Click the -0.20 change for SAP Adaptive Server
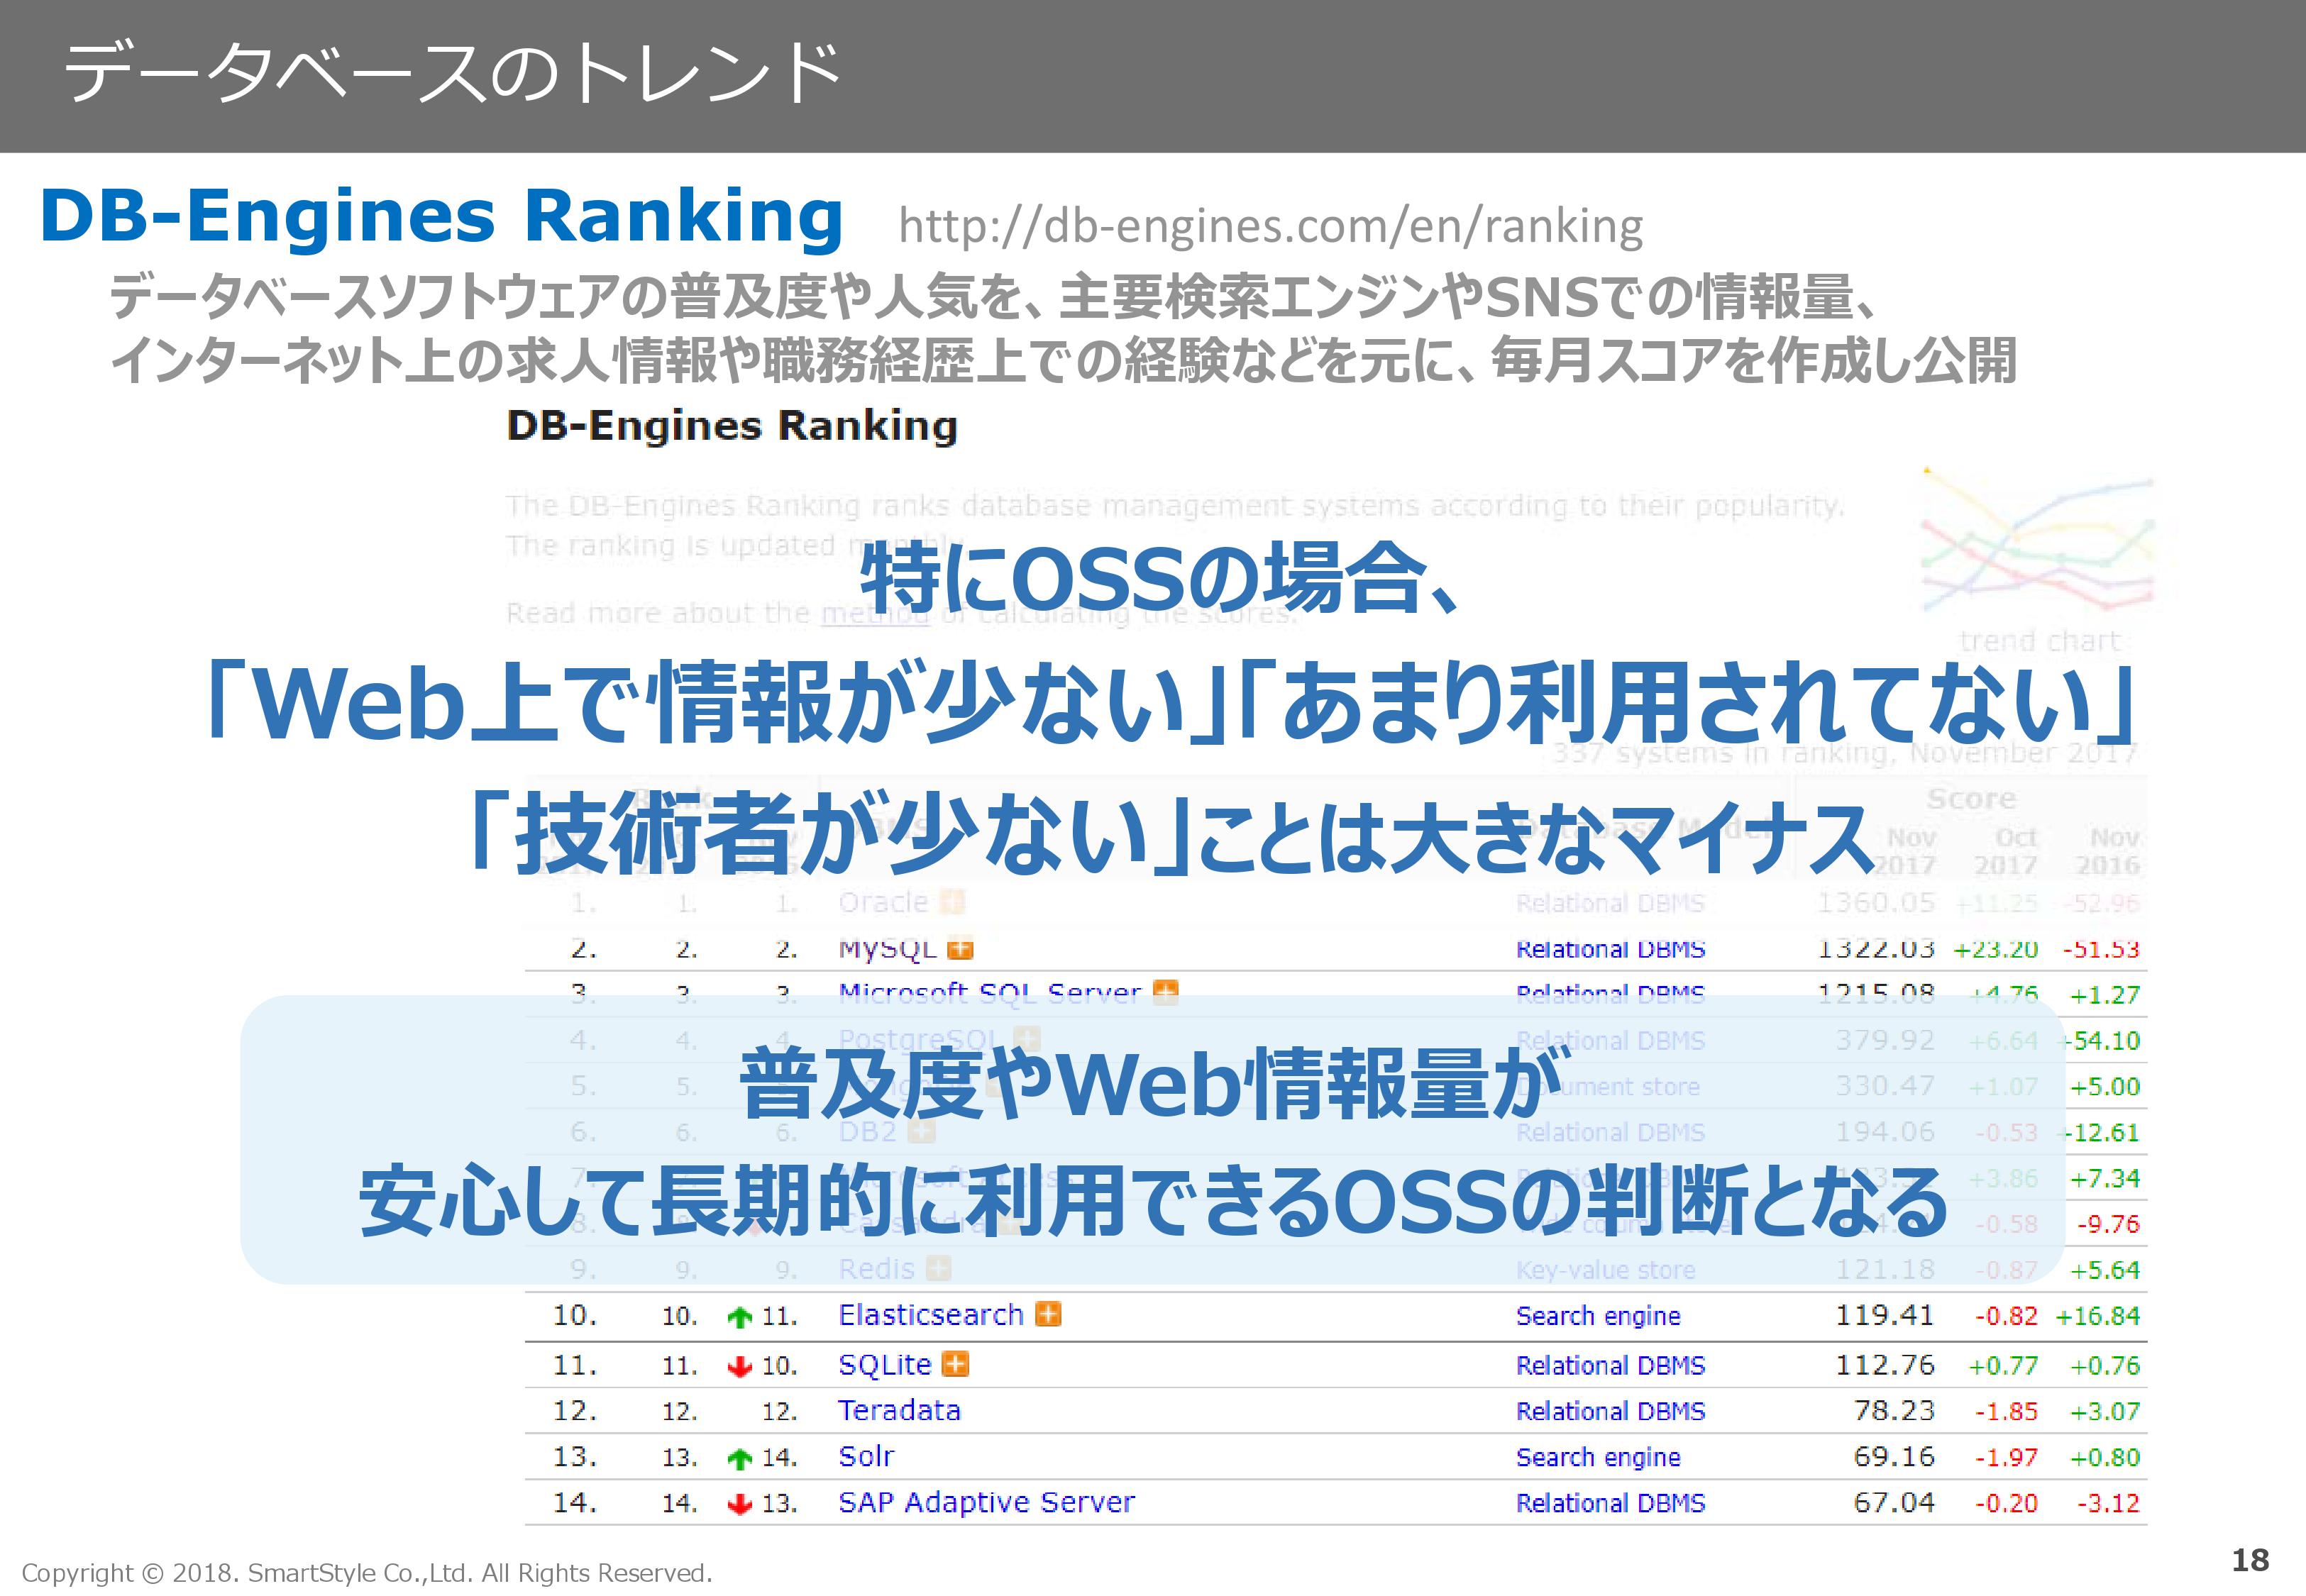The image size is (2306, 1596). click(2006, 1504)
